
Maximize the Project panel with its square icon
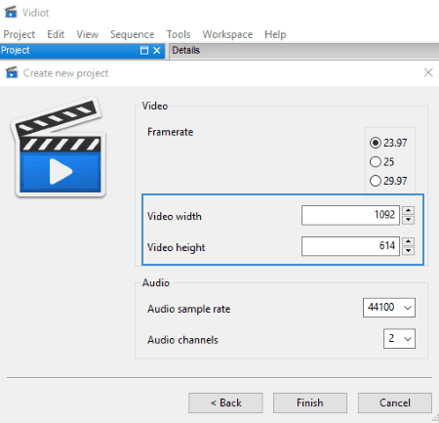[x=144, y=51]
